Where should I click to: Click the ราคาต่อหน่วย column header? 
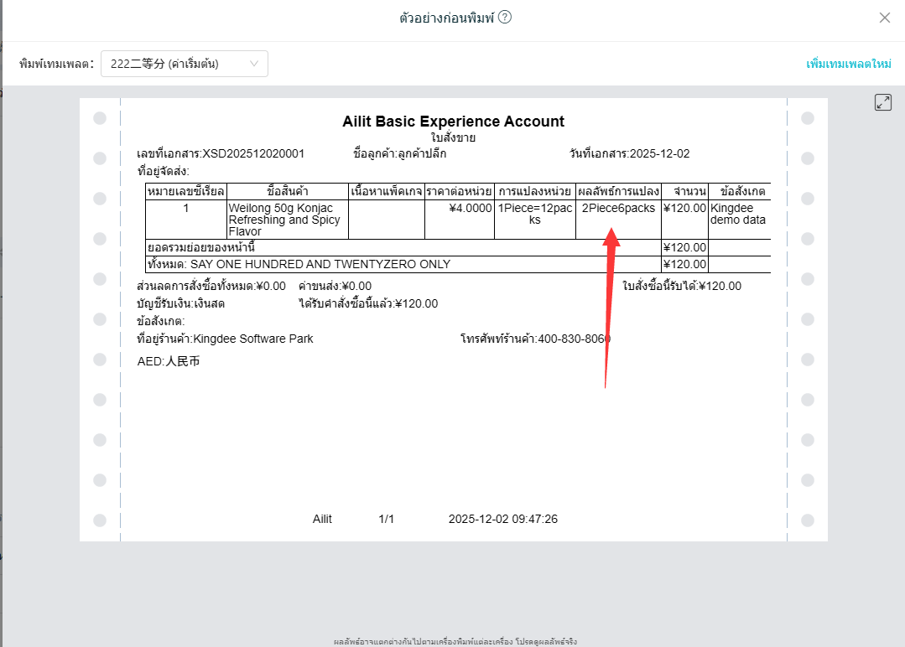[459, 192]
